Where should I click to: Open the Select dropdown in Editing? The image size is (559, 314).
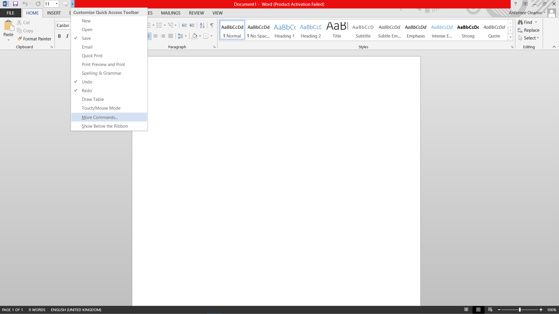tap(531, 38)
